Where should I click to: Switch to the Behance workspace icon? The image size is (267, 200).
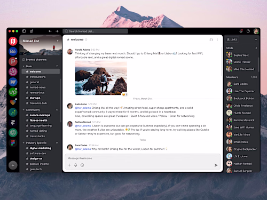pos(13,51)
